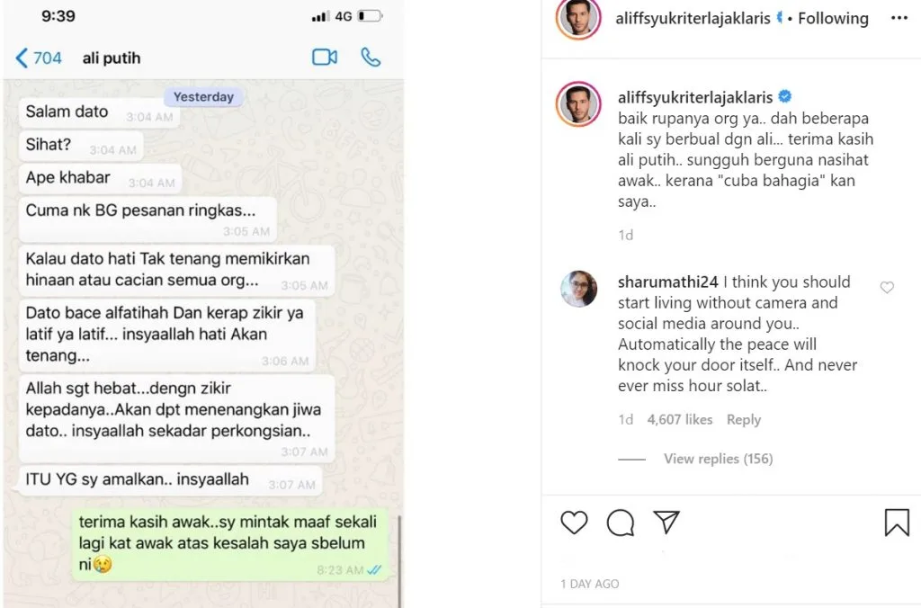
Task: Like sharumathi24's comment with small heart
Action: click(x=887, y=287)
